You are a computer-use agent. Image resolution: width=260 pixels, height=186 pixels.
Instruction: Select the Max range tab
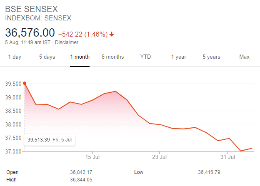click(x=244, y=57)
